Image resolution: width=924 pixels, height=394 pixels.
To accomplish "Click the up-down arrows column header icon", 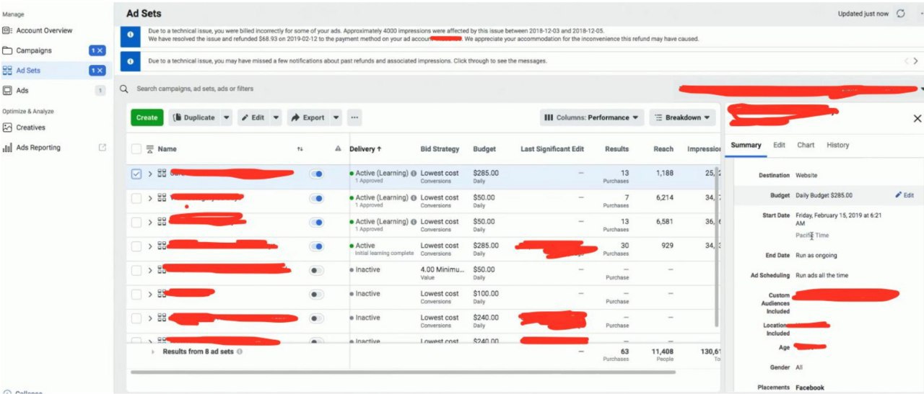I will point(300,149).
